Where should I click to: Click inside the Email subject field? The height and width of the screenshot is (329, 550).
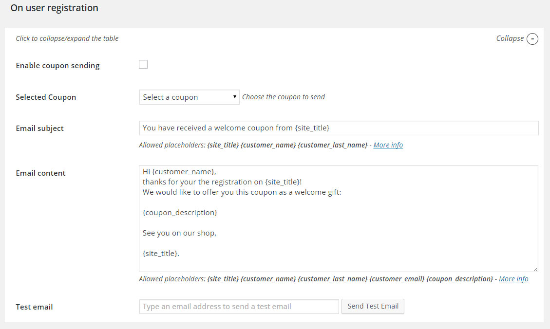click(339, 128)
